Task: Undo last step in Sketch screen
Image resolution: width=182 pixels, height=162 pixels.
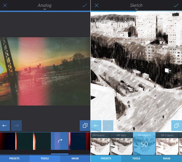Action: pos(96,126)
